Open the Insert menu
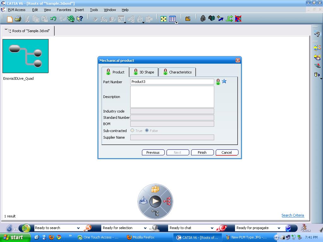This screenshot has width=323, height=242. click(x=79, y=10)
